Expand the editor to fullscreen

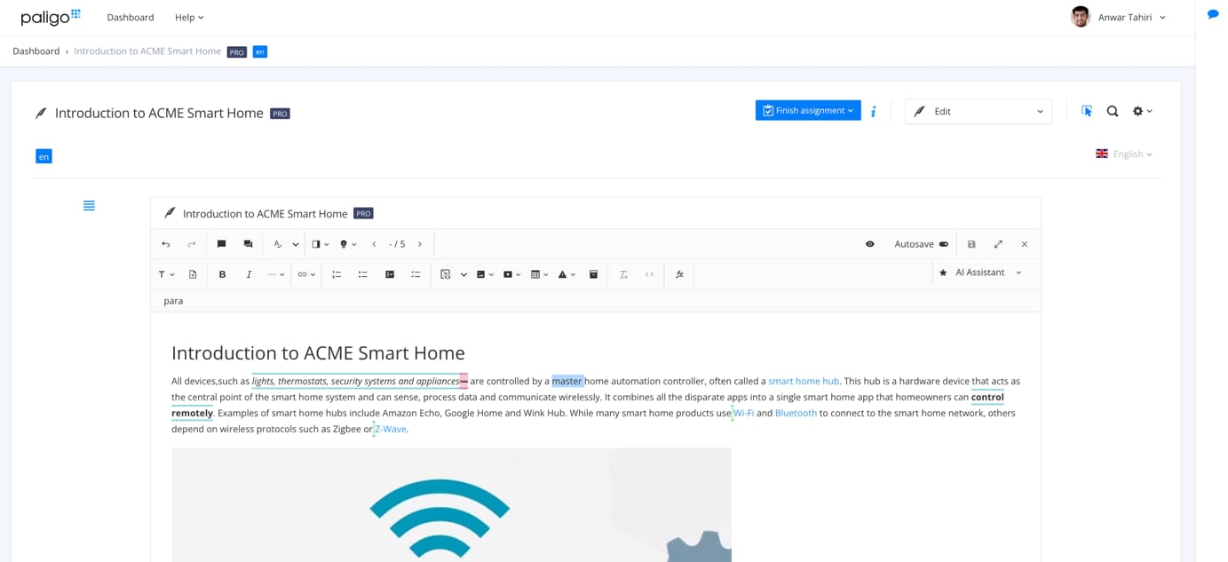click(x=998, y=244)
